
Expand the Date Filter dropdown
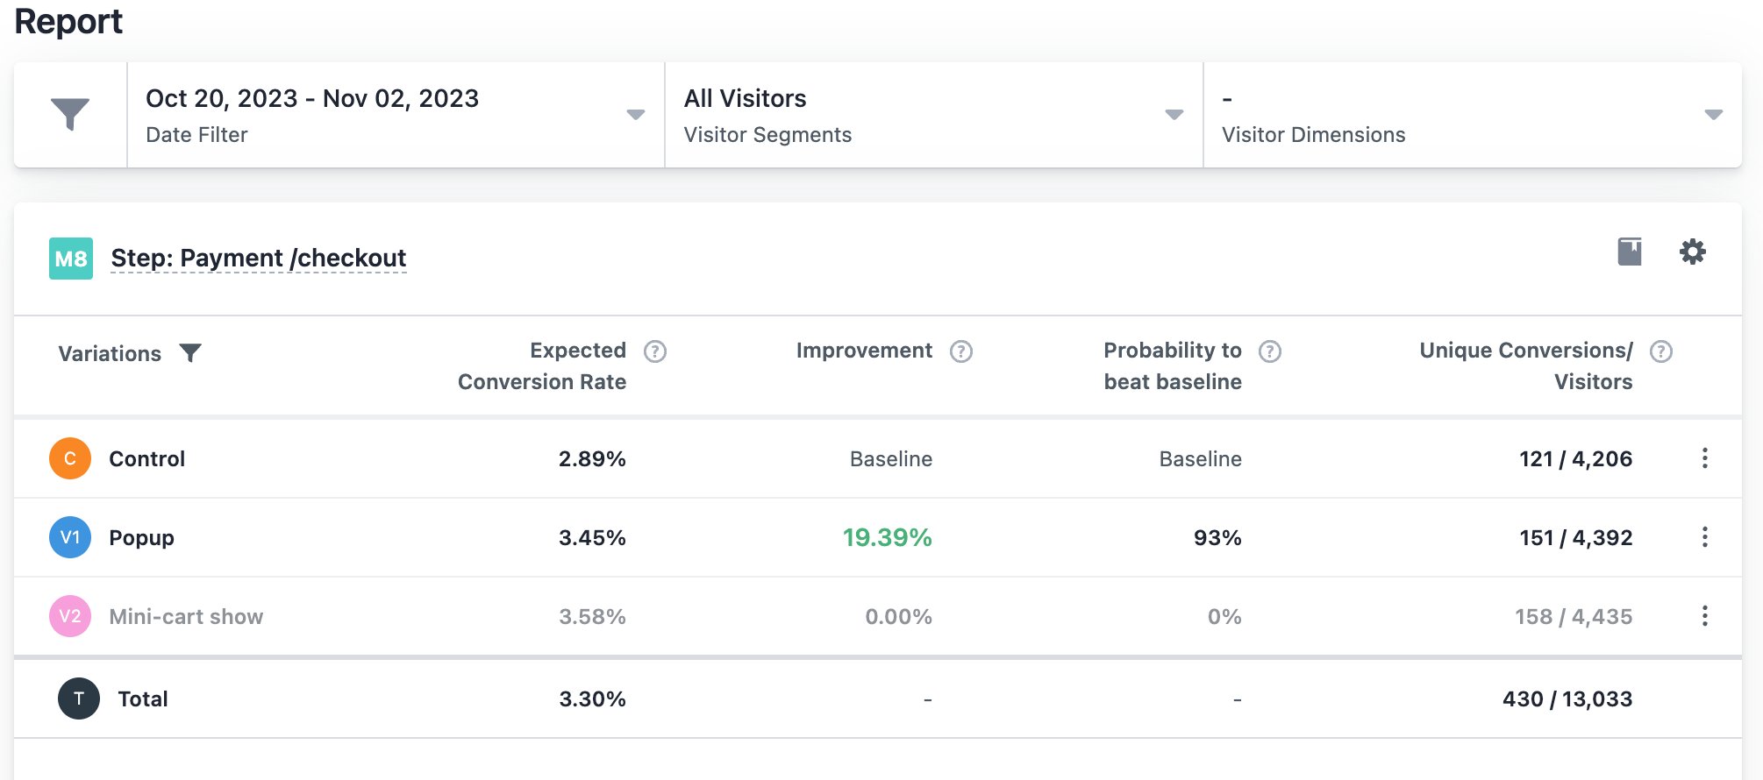(636, 115)
